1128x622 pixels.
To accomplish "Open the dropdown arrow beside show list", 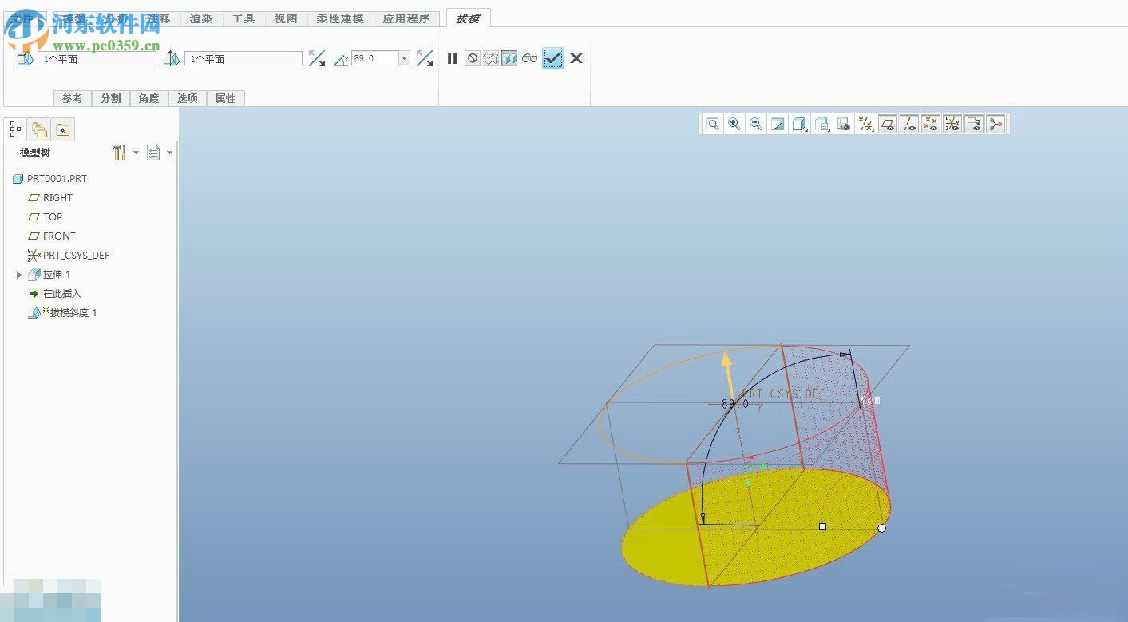I will pos(169,153).
